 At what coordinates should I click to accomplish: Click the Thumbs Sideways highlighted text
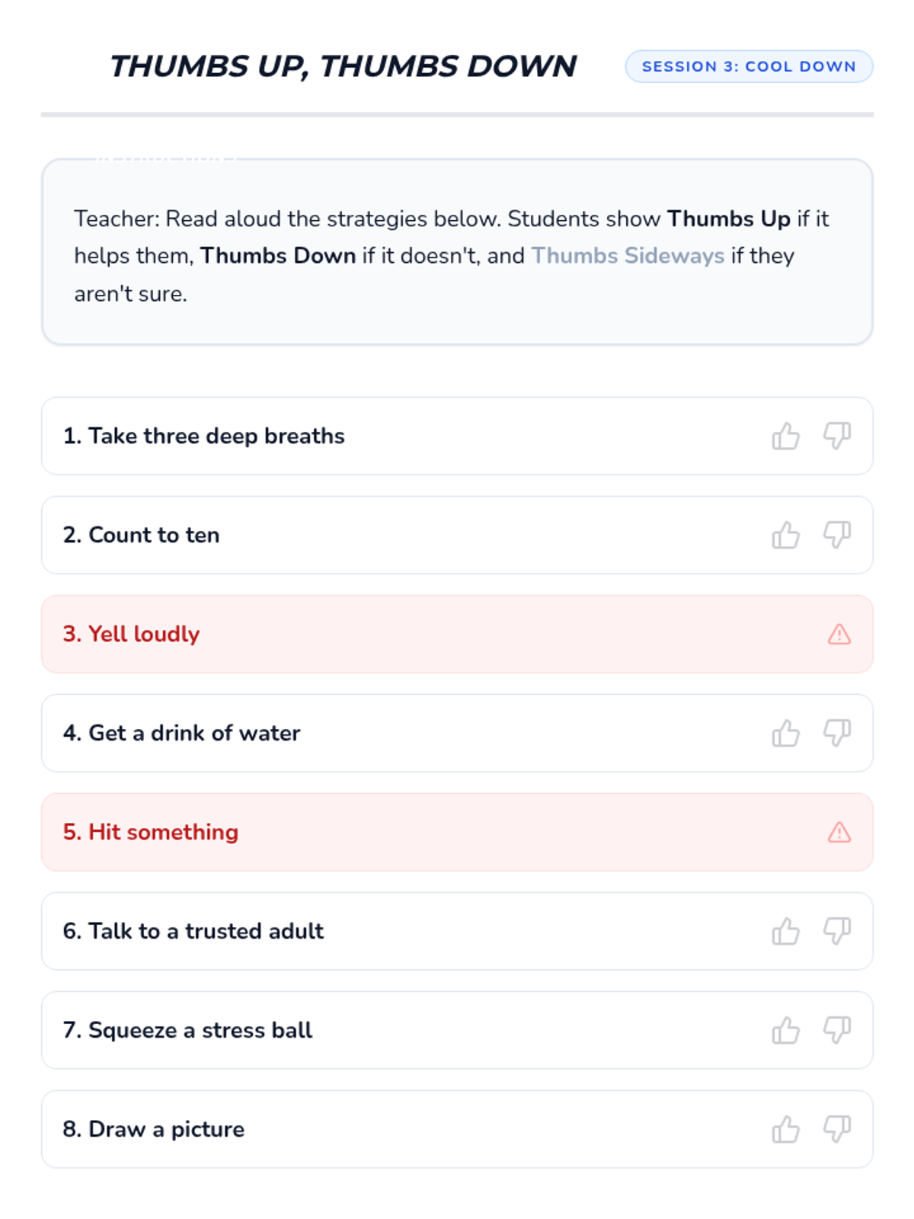pyautogui.click(x=628, y=256)
